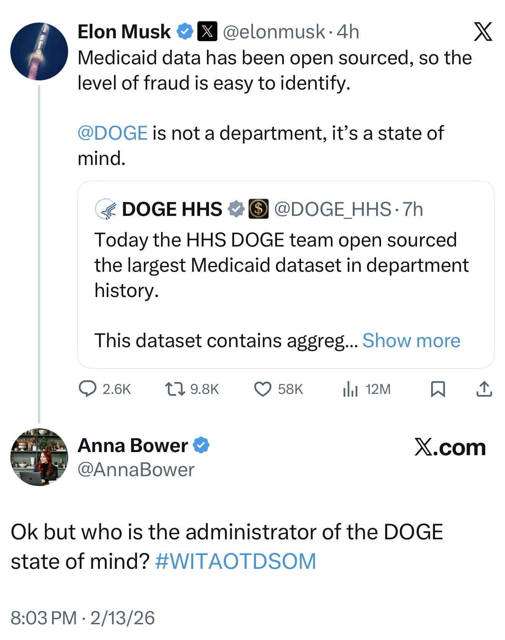Open the #WITAOTDSOM hashtag
Image resolution: width=505 pixels, height=640 pixels.
tap(236, 561)
